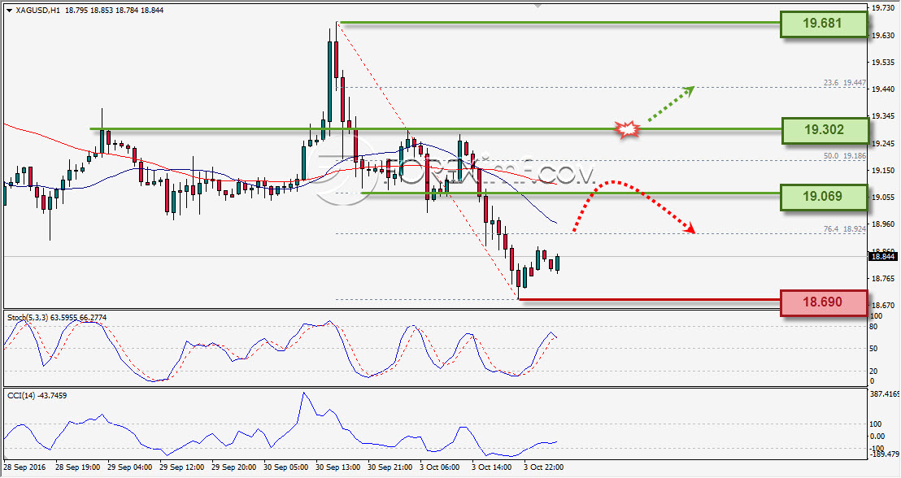Click the red dotted downward arrow head
The height and width of the screenshot is (478, 901).
(x=689, y=228)
